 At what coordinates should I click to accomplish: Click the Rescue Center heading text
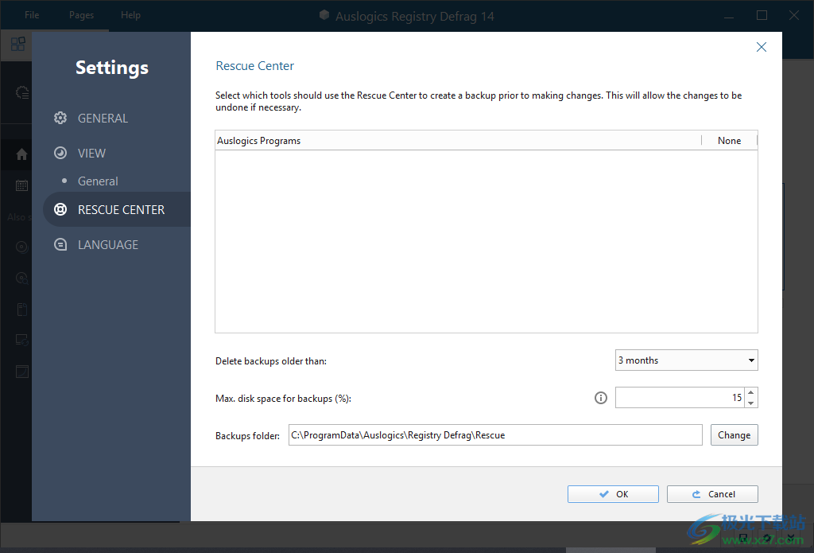(x=255, y=66)
